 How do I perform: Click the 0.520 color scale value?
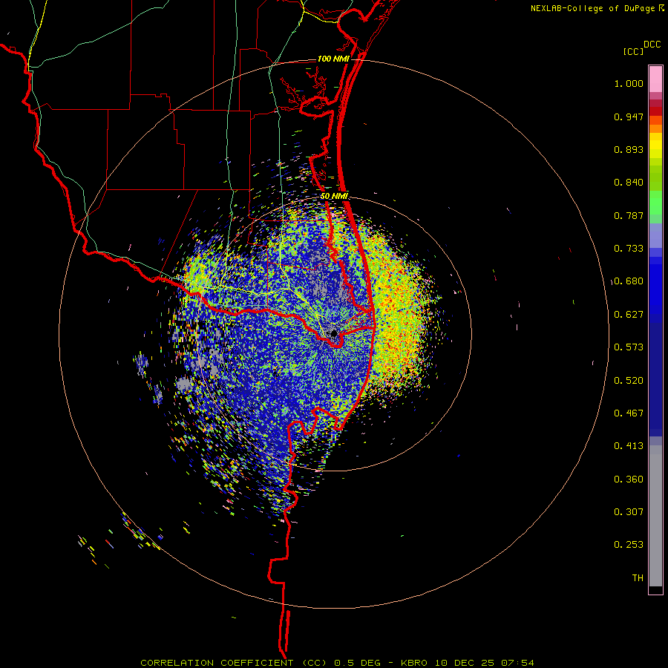629,381
